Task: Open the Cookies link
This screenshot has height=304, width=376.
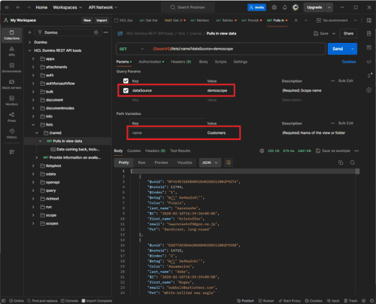Action: [349, 62]
